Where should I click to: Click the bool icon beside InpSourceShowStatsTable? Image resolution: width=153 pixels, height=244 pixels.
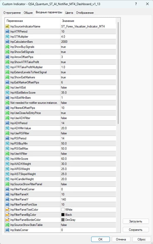point(7,225)
